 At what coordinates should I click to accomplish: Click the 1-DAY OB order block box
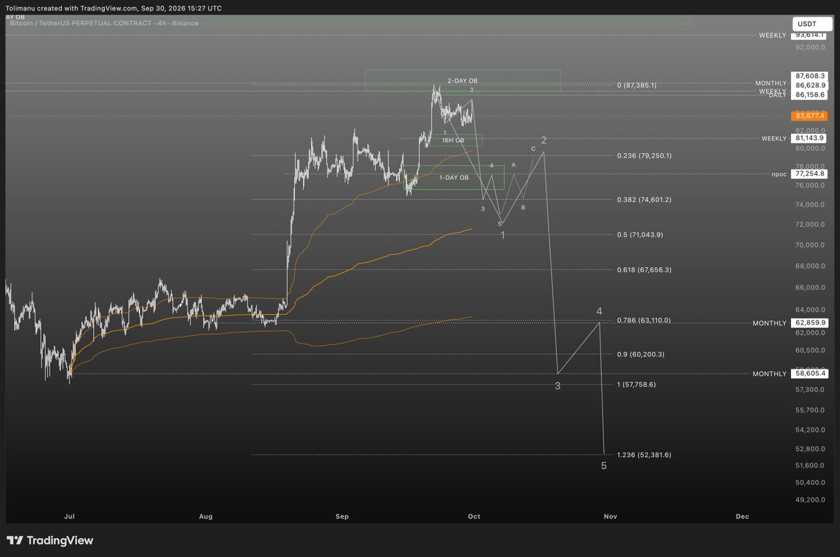454,178
